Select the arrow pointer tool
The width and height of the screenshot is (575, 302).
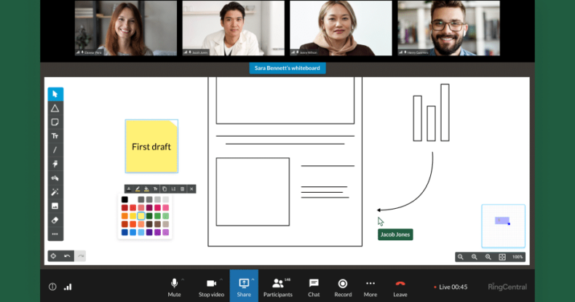pos(55,94)
